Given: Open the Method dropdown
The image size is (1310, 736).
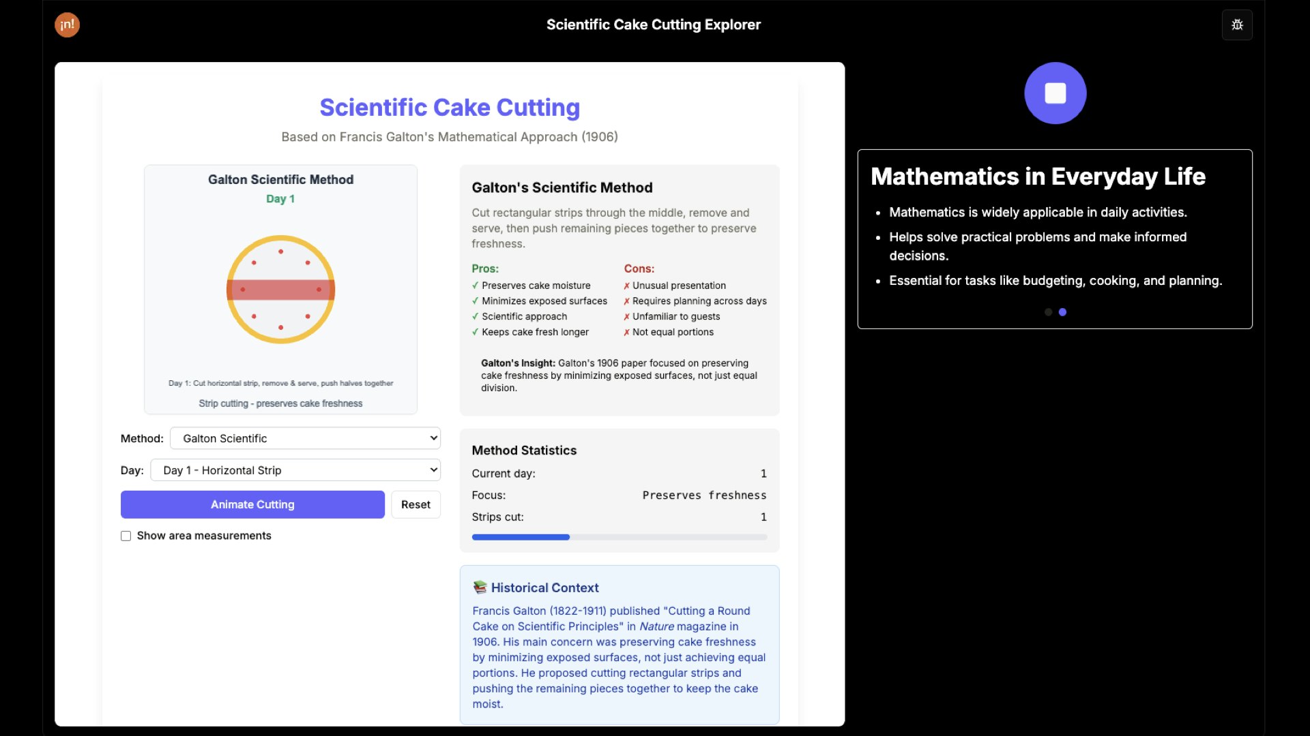Looking at the screenshot, I should (x=305, y=438).
